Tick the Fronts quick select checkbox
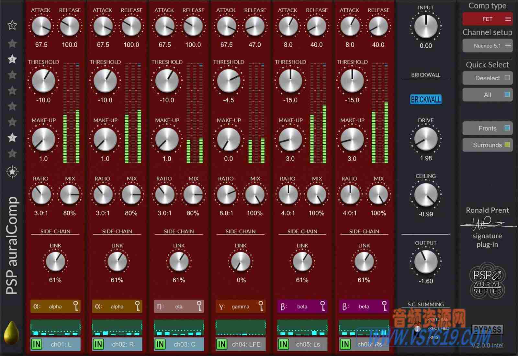Image resolution: width=518 pixels, height=356 pixels. (x=507, y=128)
